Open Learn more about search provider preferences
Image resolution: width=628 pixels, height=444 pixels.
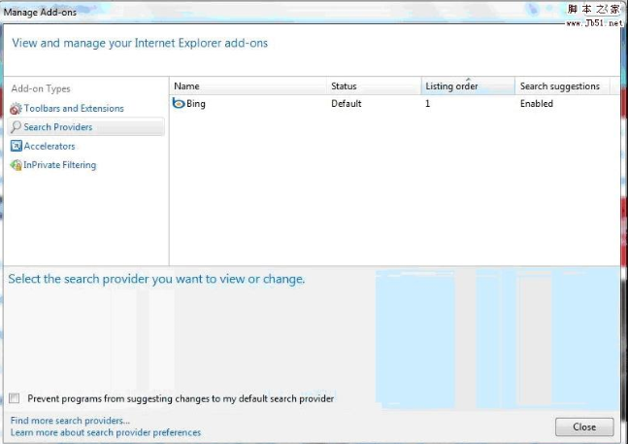[x=106, y=432]
